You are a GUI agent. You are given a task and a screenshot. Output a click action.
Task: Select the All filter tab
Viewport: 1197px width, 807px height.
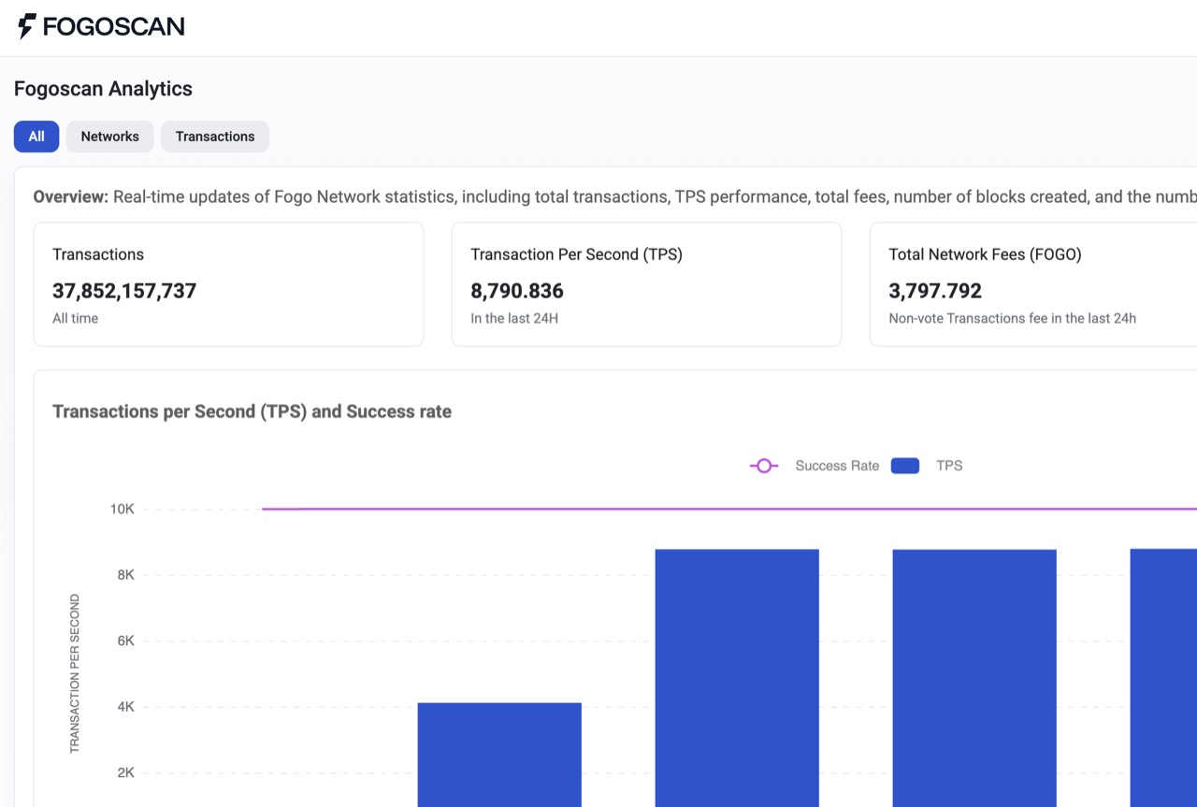(x=36, y=137)
